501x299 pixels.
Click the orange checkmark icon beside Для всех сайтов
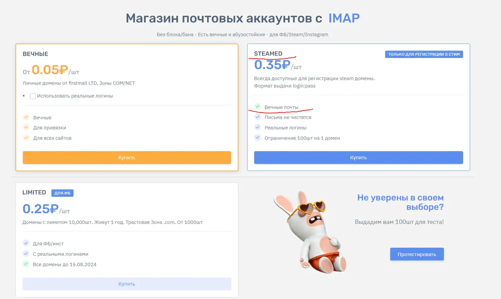click(x=26, y=138)
